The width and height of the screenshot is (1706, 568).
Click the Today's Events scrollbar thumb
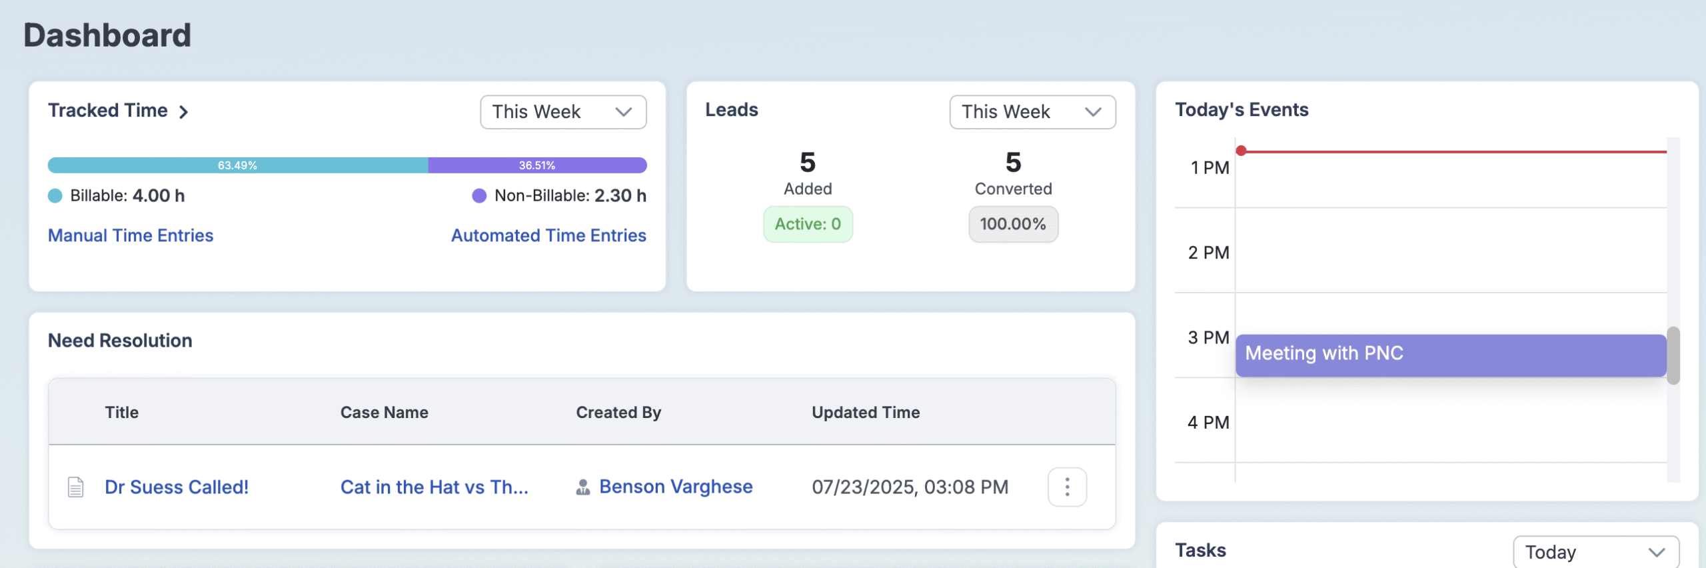1673,355
